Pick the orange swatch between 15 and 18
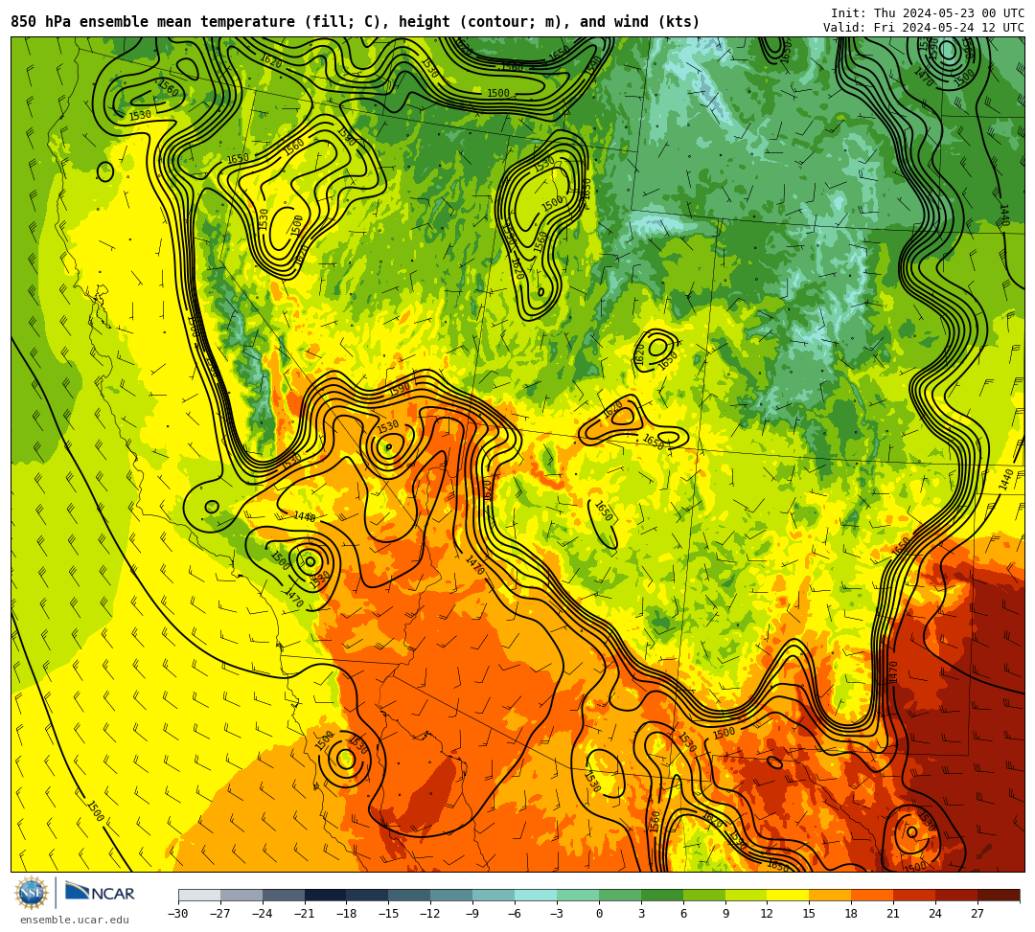The height and width of the screenshot is (932, 1035). (830, 895)
